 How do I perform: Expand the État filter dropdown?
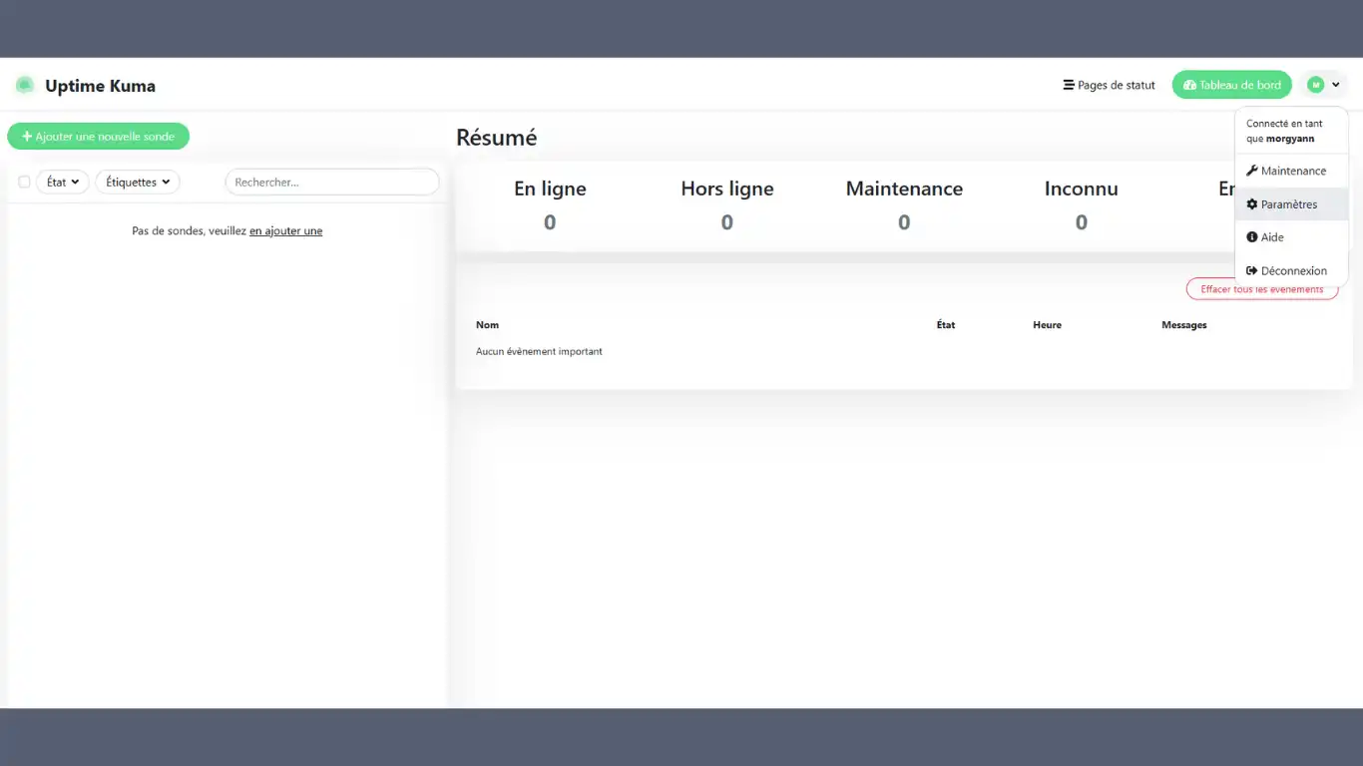point(63,183)
